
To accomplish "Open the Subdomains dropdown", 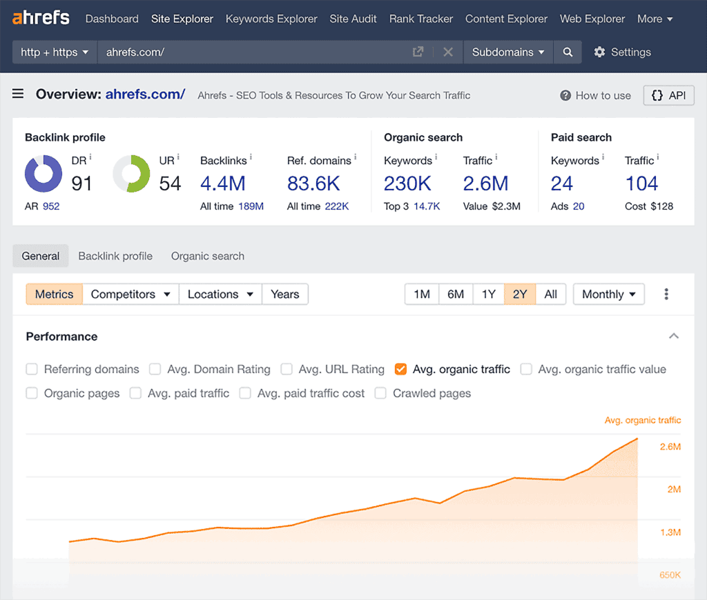I will pyautogui.click(x=508, y=52).
